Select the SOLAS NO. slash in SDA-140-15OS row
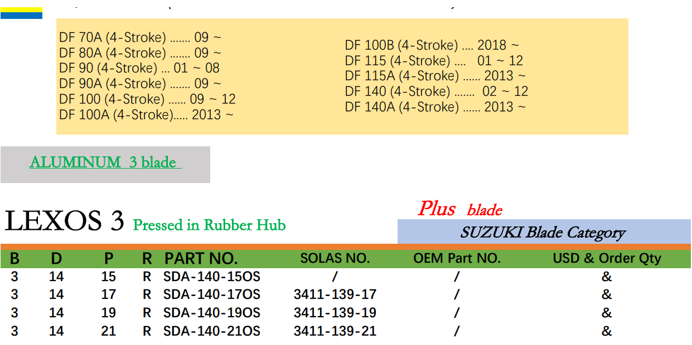 335,277
